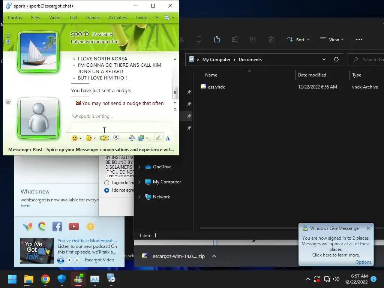Screen dimensions: 384x288
Task: Click the volume speaker icon in system tray
Action: [x=336, y=279]
